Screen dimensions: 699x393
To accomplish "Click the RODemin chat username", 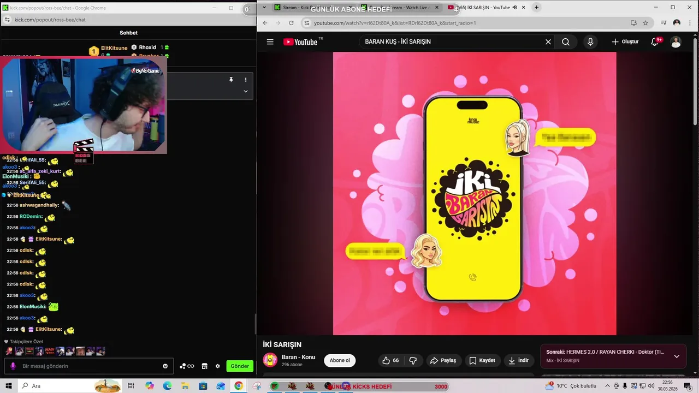I will 31,217.
